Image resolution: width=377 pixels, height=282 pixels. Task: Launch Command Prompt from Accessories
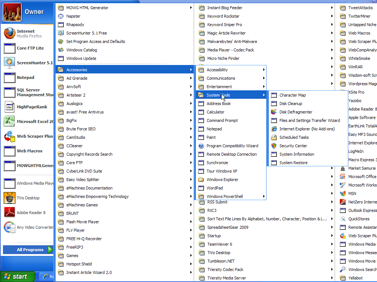(x=231, y=120)
